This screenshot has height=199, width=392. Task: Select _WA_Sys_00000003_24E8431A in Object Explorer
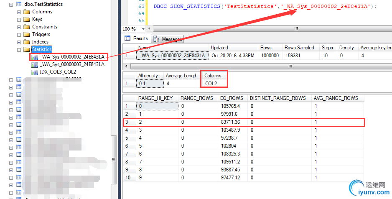(x=72, y=64)
